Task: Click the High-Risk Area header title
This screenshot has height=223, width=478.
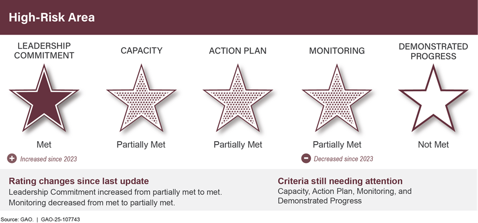Action: tap(52, 18)
